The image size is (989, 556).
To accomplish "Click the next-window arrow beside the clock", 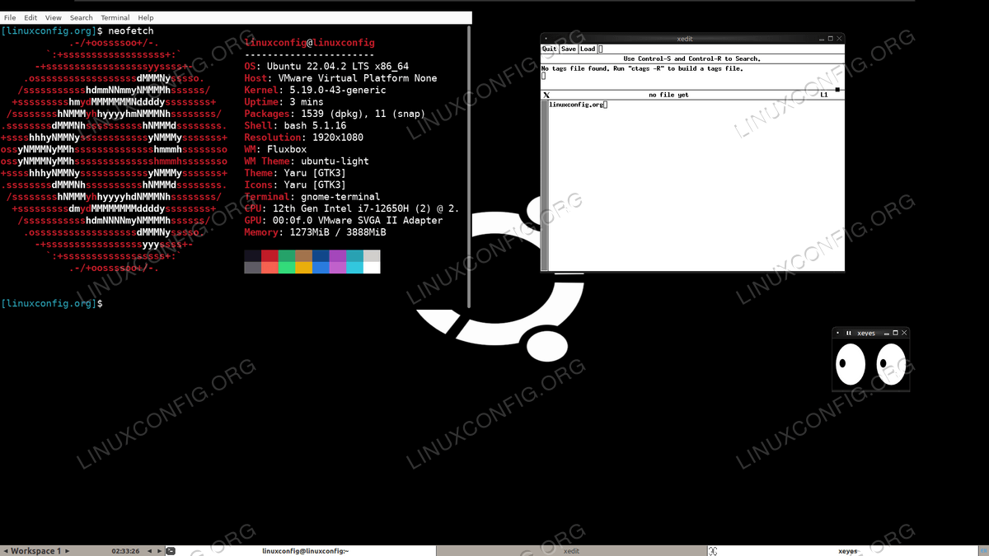I will pyautogui.click(x=159, y=551).
